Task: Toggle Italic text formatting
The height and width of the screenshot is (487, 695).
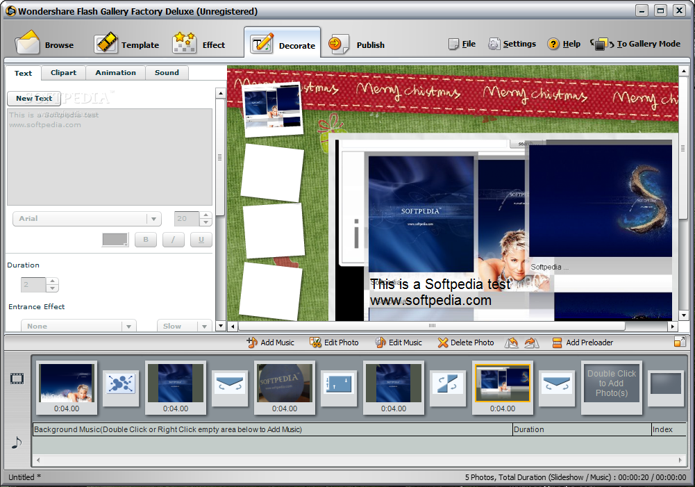Action: tap(174, 240)
